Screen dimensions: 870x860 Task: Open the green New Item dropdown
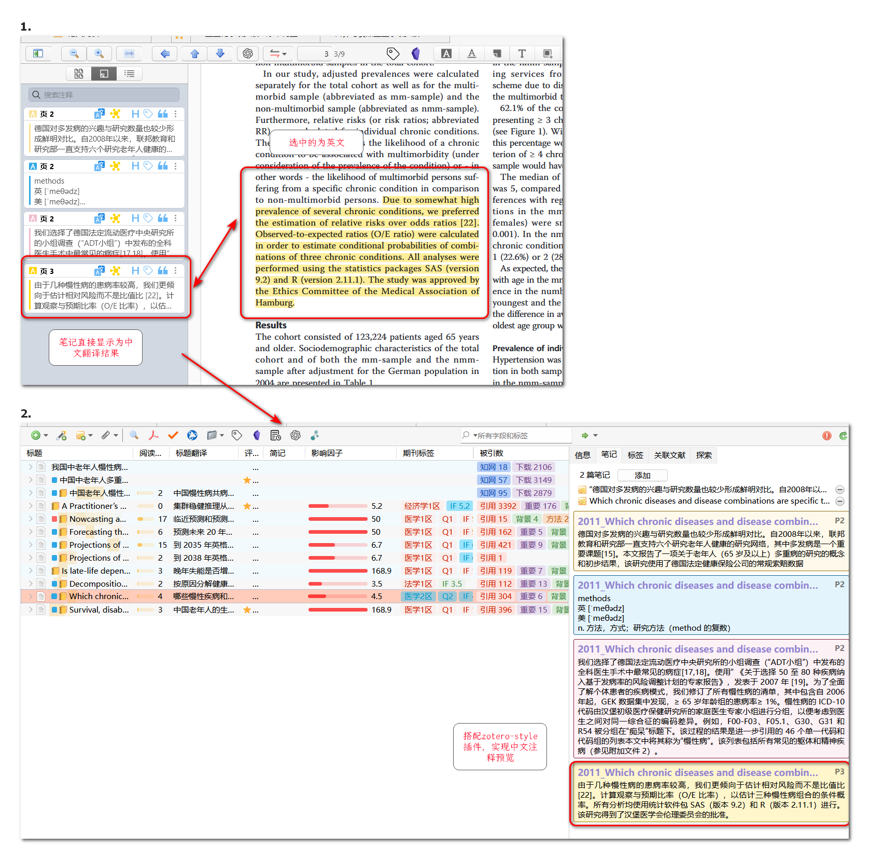pos(39,436)
